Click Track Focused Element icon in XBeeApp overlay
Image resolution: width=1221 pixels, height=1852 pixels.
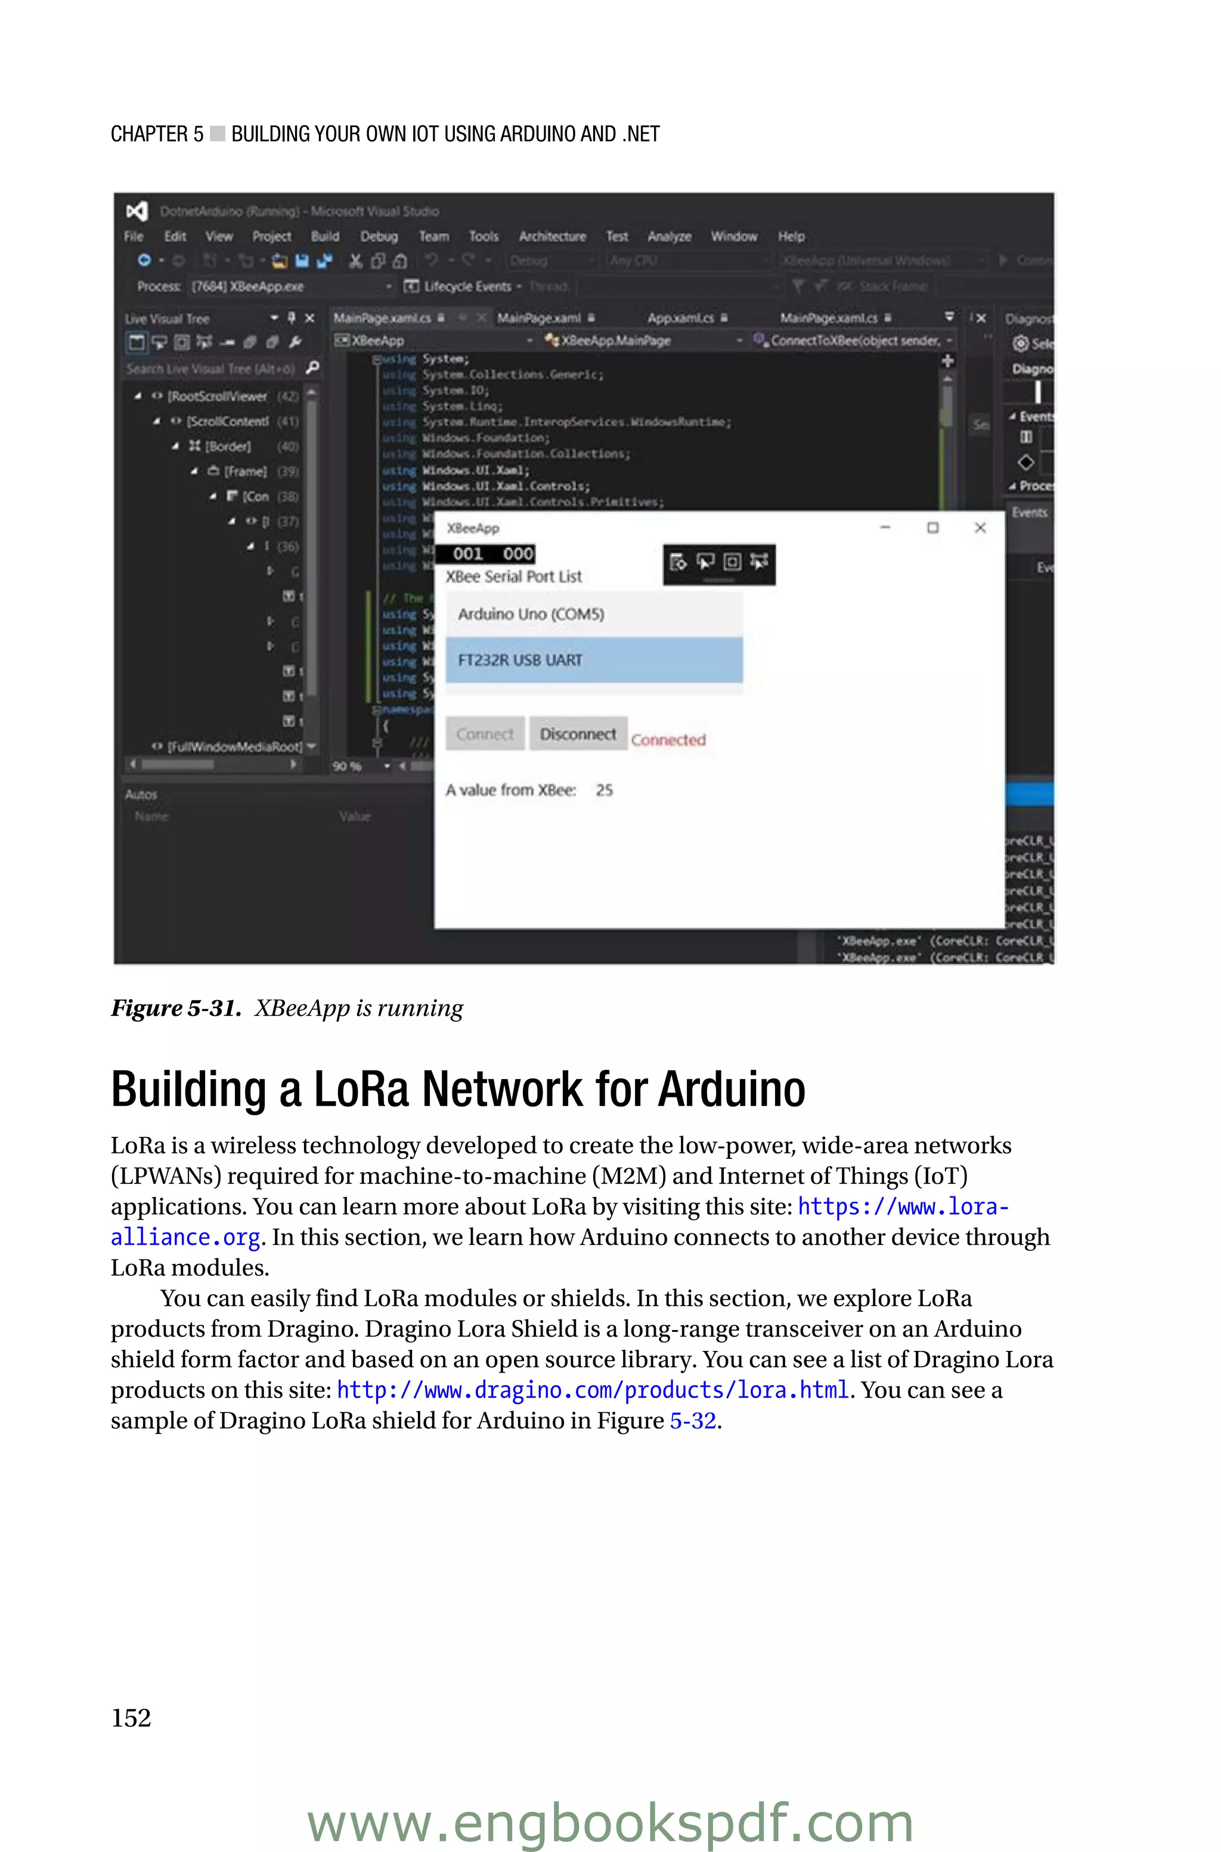[759, 561]
